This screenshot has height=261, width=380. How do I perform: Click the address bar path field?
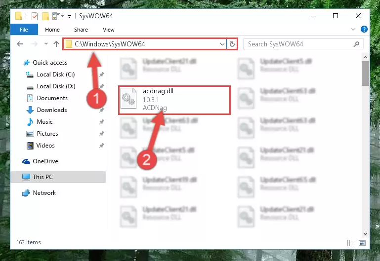(145, 44)
